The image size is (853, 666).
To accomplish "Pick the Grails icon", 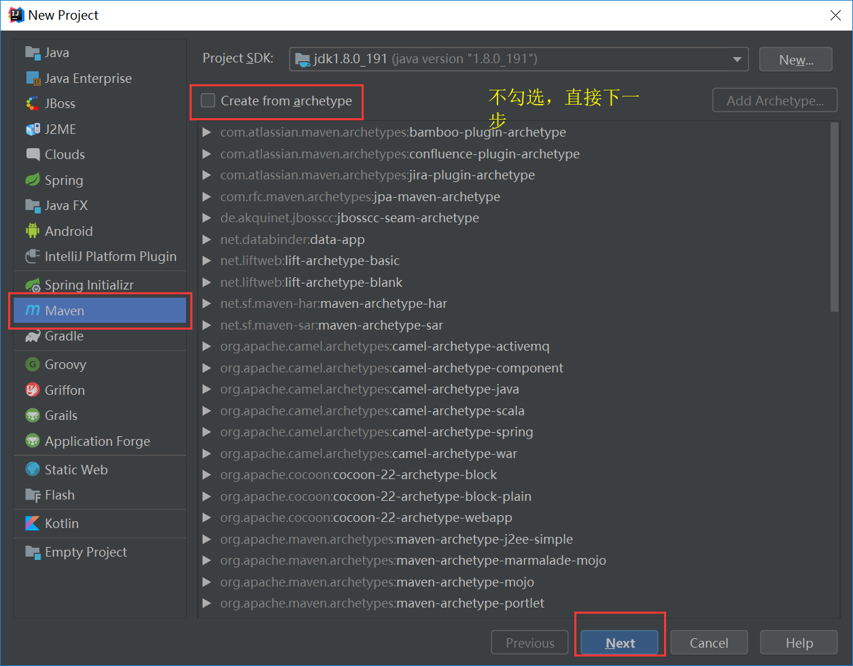I will (x=33, y=415).
